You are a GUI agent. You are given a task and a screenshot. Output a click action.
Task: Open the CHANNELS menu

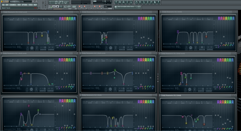(x=13, y=5)
